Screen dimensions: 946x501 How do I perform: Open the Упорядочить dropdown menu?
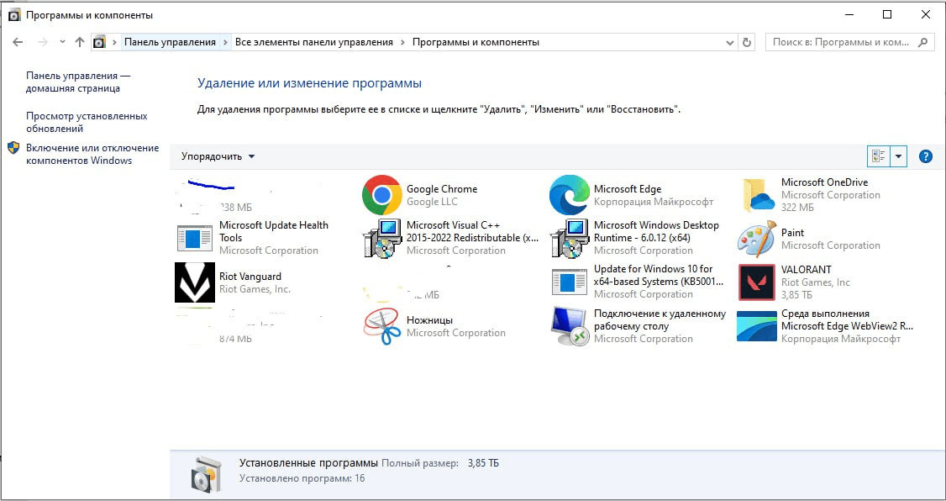pos(218,156)
